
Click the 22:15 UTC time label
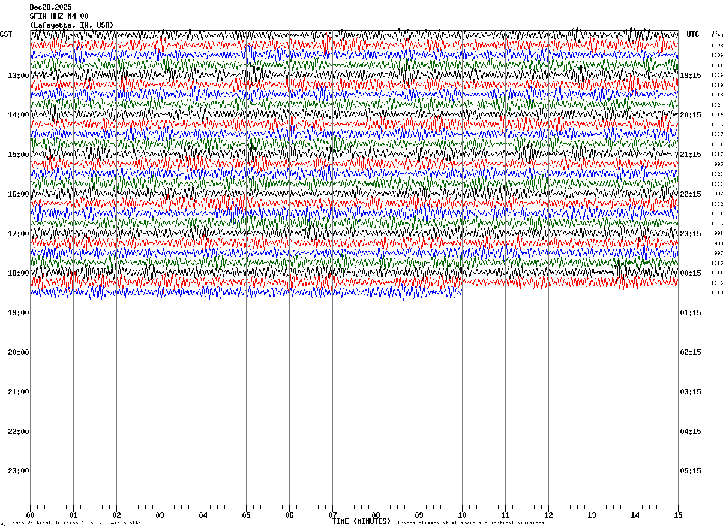point(691,194)
